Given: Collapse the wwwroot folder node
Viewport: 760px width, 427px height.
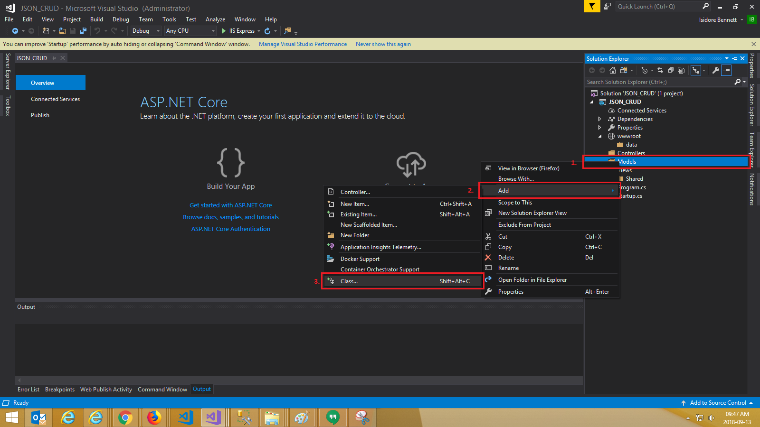Looking at the screenshot, I should (x=599, y=136).
